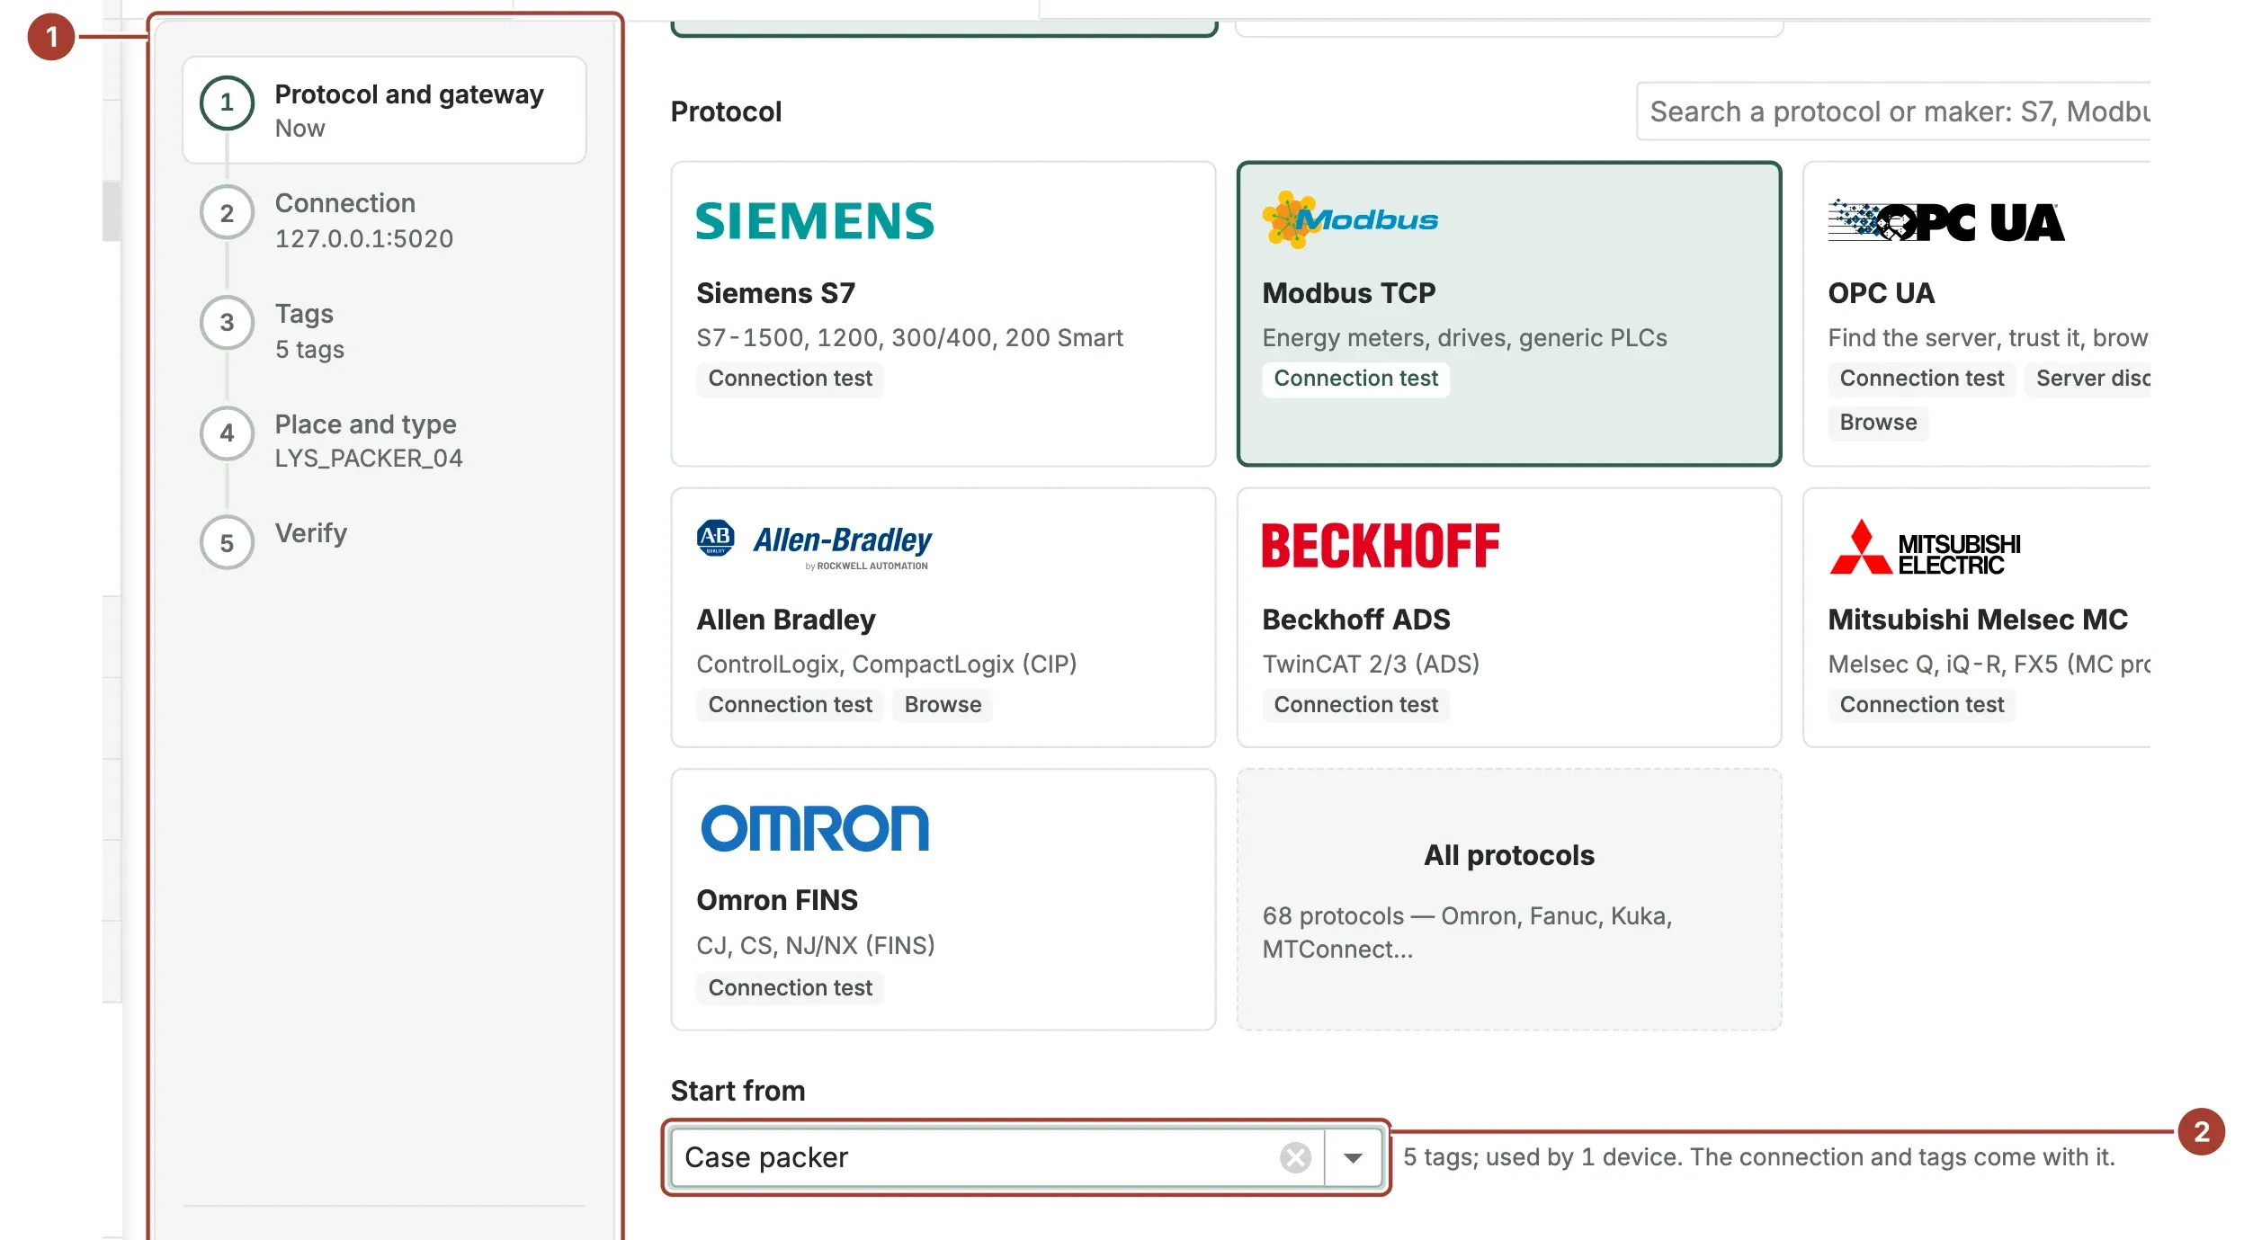Go to step 5 Verify
This screenshot has width=2253, height=1240.
(384, 541)
